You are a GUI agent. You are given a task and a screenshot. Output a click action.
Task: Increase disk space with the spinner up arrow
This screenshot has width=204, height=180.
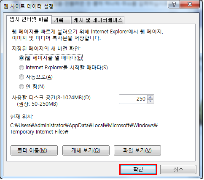[150, 97]
